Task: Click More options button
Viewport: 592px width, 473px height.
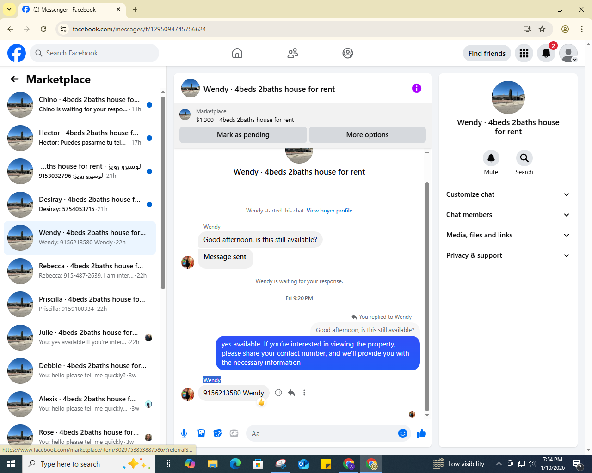Action: tap(367, 135)
